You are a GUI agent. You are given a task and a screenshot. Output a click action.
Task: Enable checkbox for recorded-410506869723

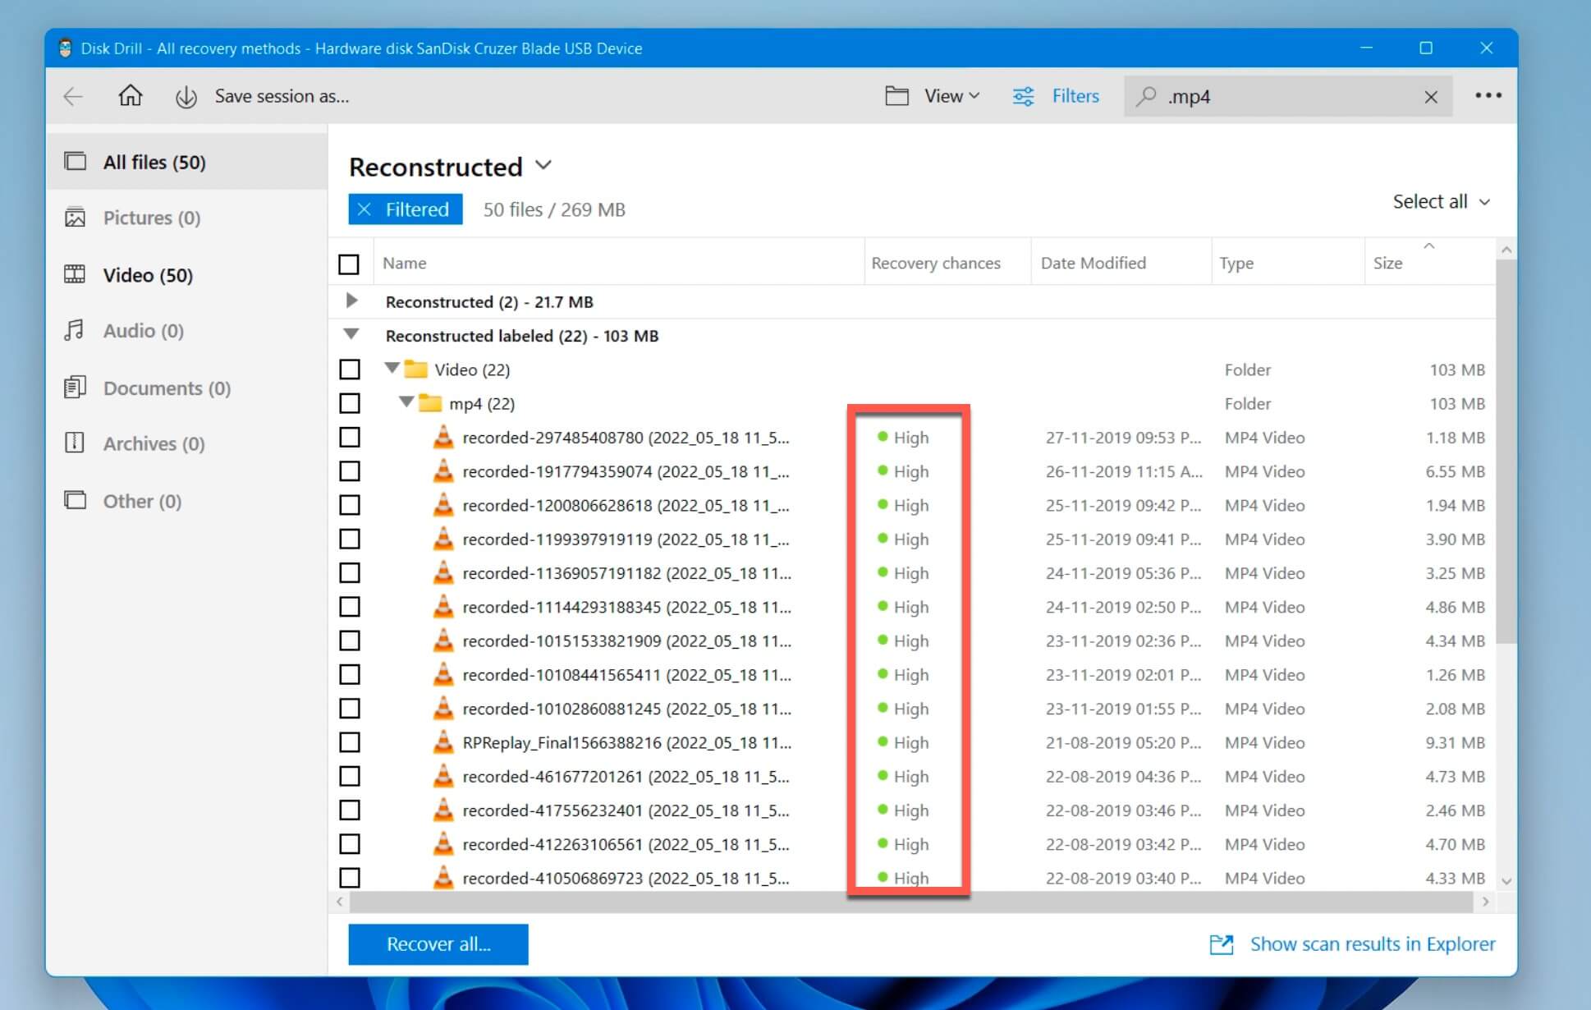point(351,878)
